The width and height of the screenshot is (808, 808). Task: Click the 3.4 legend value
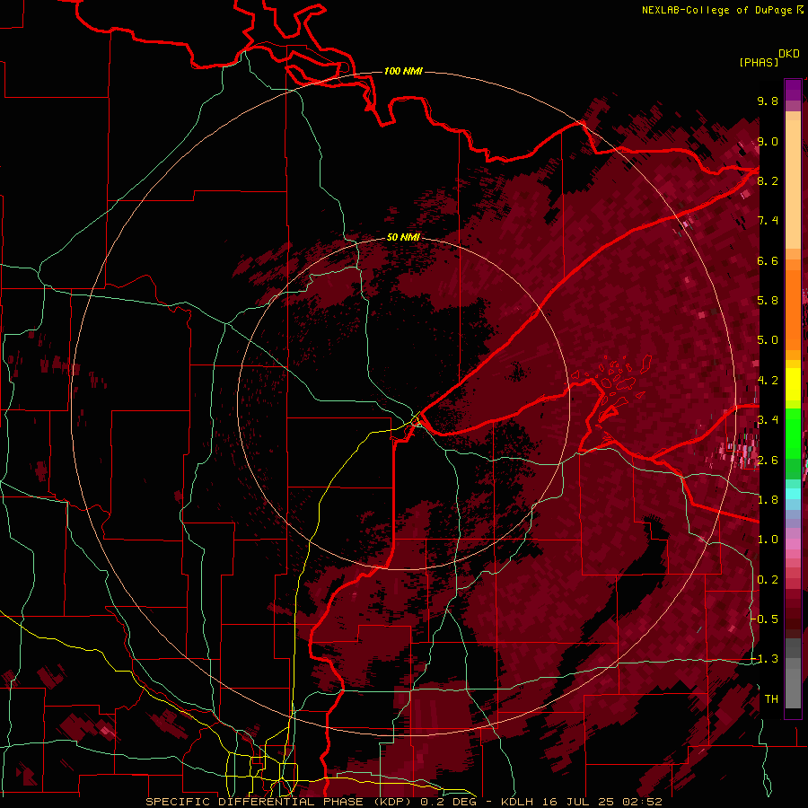click(768, 420)
